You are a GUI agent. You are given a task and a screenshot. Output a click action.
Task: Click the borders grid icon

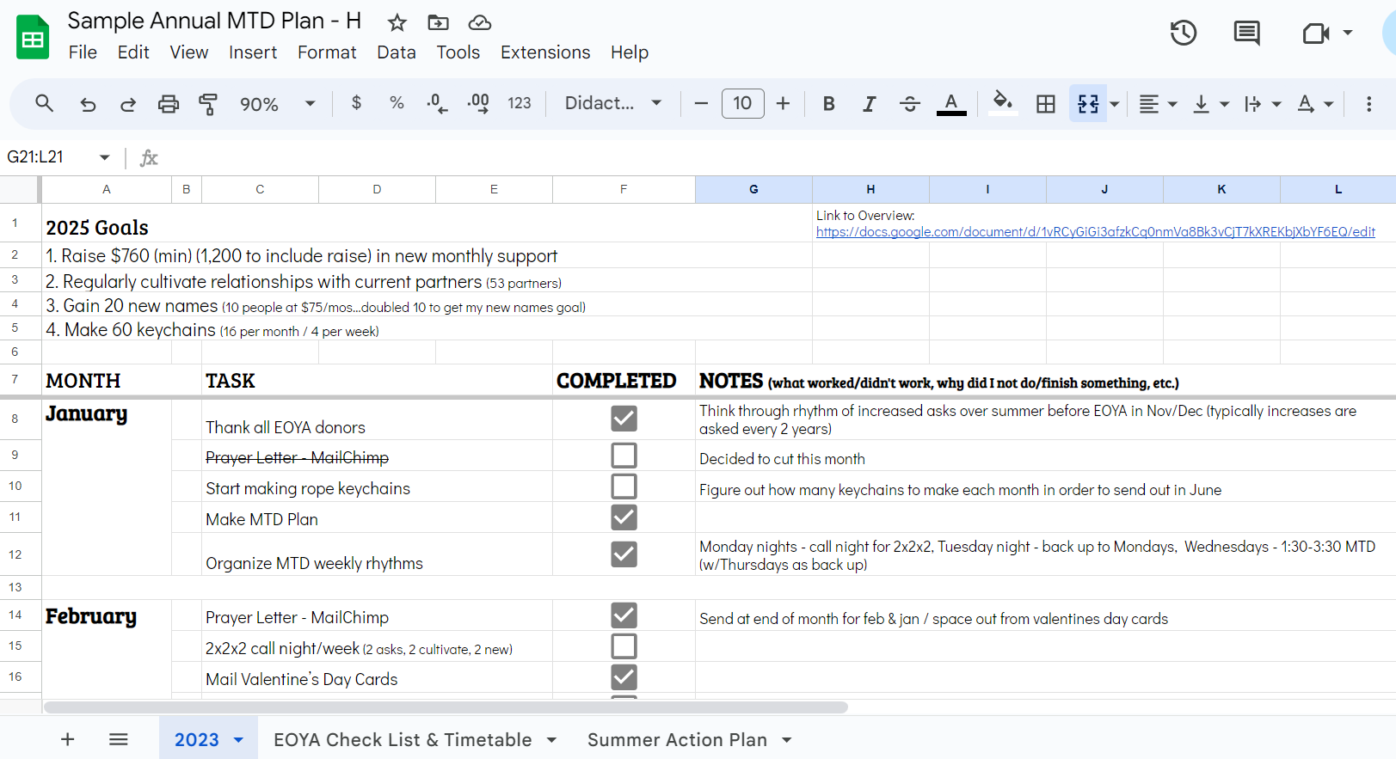point(1045,104)
